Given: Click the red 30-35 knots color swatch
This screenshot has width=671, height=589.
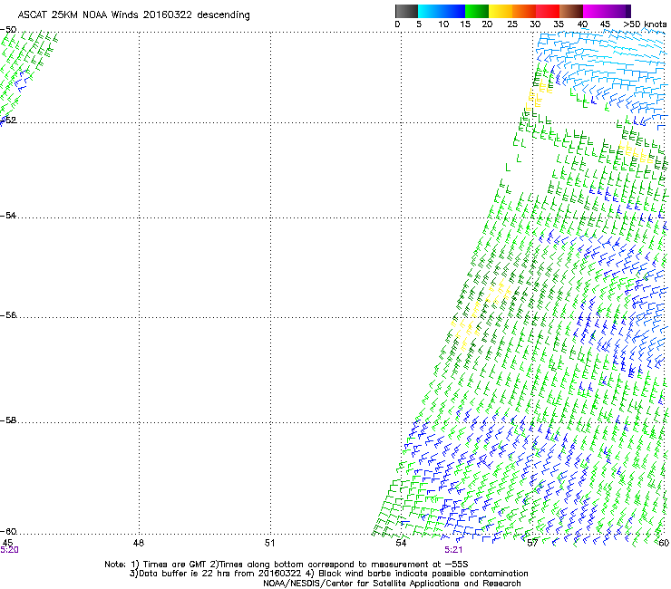Looking at the screenshot, I should [548, 11].
